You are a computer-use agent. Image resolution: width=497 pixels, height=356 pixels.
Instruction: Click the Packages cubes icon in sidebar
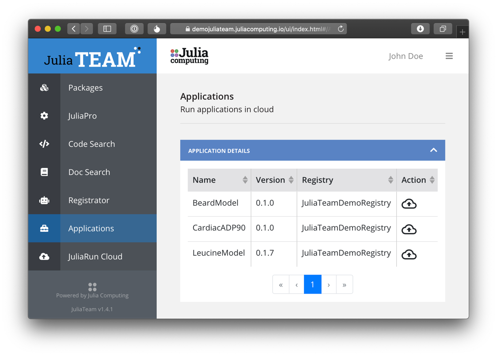click(x=44, y=88)
